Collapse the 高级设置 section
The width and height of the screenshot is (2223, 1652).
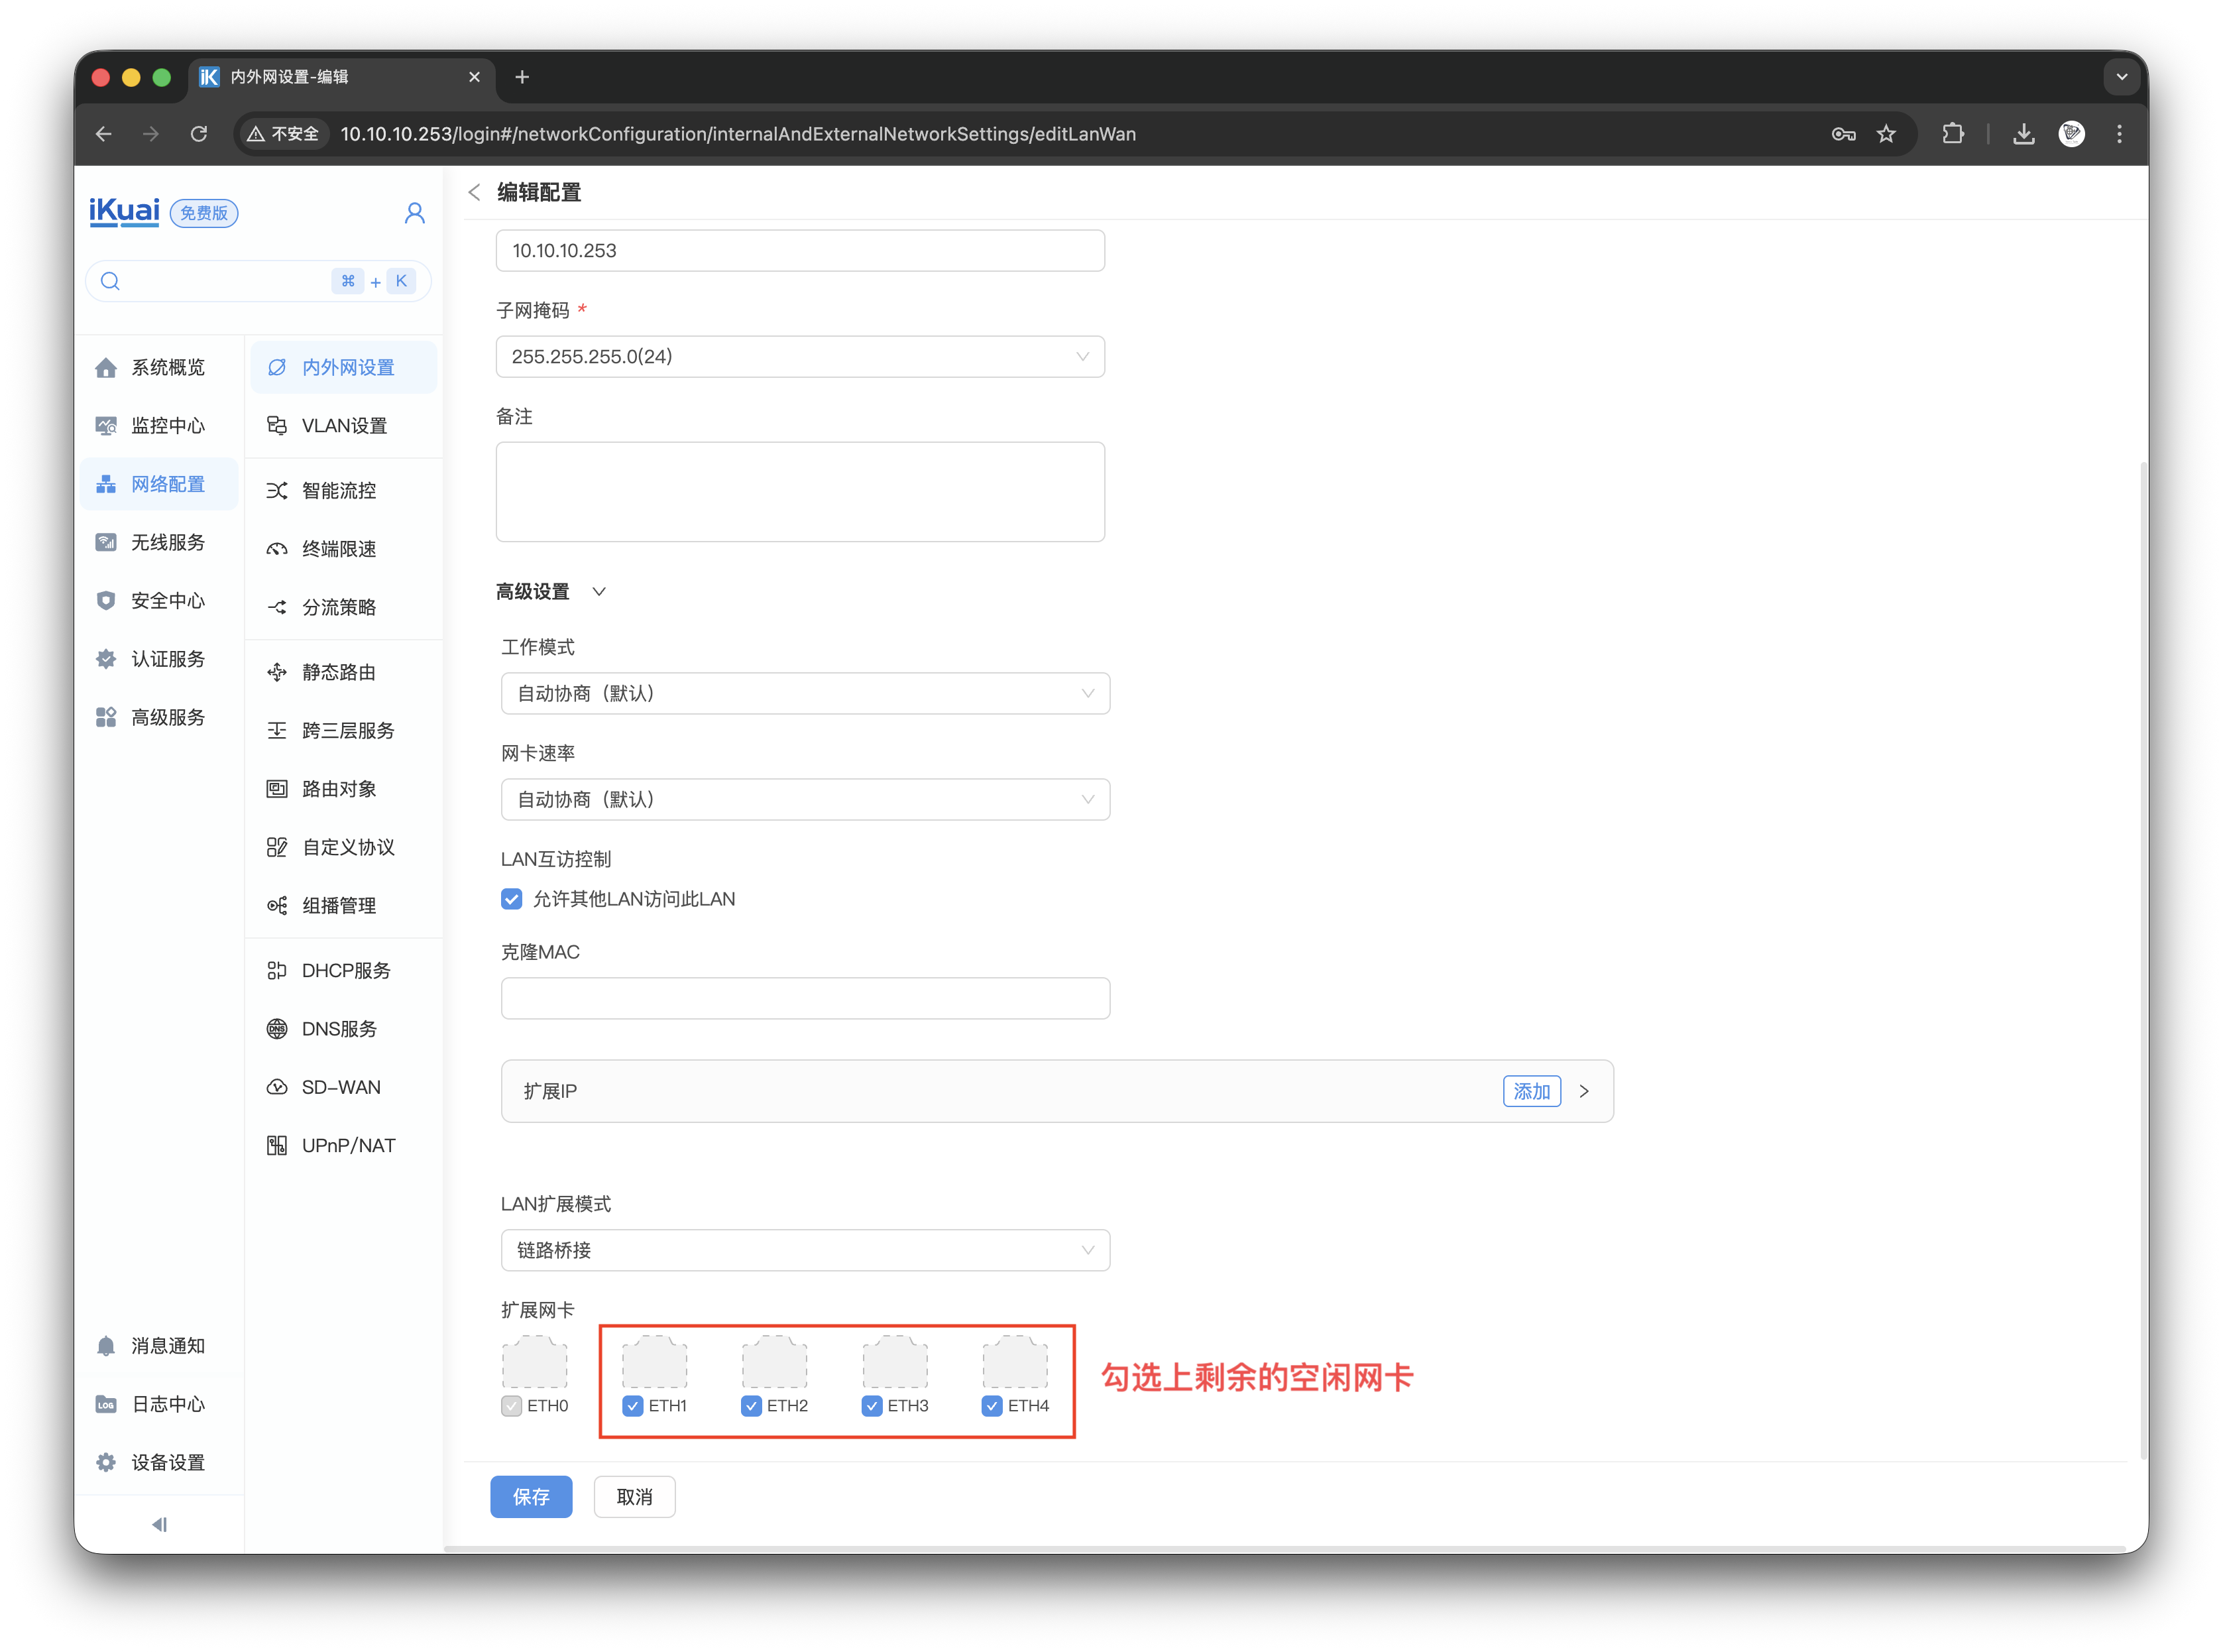coord(598,592)
